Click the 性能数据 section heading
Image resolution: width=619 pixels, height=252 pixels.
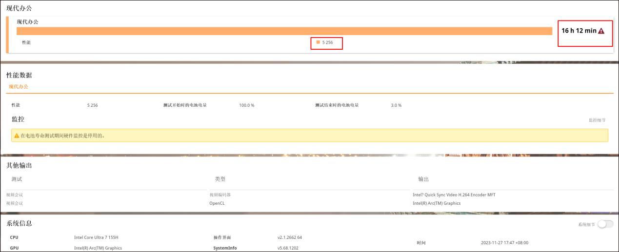pos(19,75)
